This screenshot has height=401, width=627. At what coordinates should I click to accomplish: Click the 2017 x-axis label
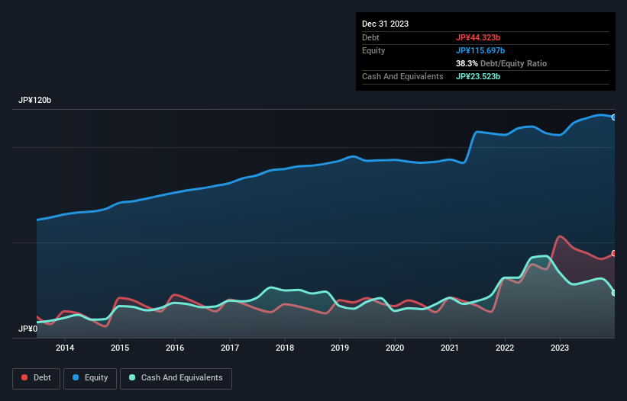pos(230,348)
